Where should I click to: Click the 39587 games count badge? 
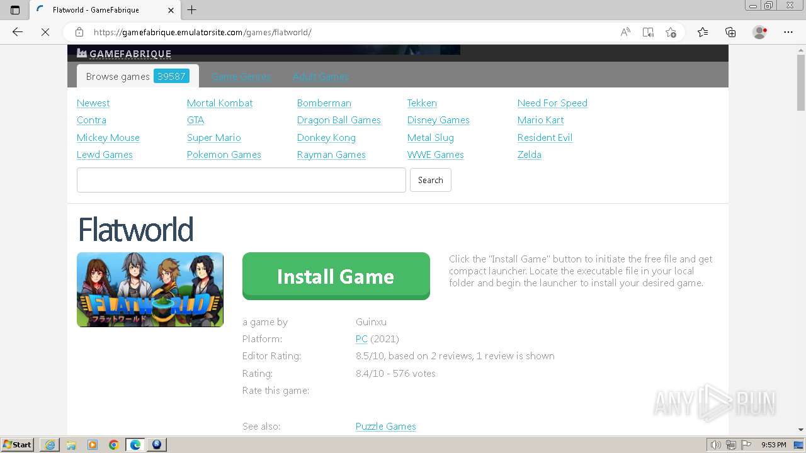tap(171, 76)
